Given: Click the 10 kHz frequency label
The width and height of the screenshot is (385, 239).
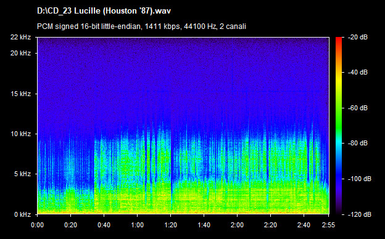Looking at the screenshot, I should pyautogui.click(x=20, y=134).
